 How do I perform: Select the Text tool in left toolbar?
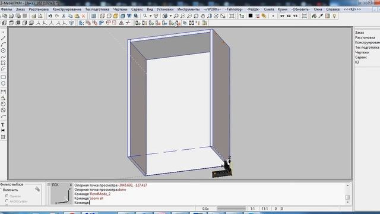pyautogui.click(x=3, y=125)
